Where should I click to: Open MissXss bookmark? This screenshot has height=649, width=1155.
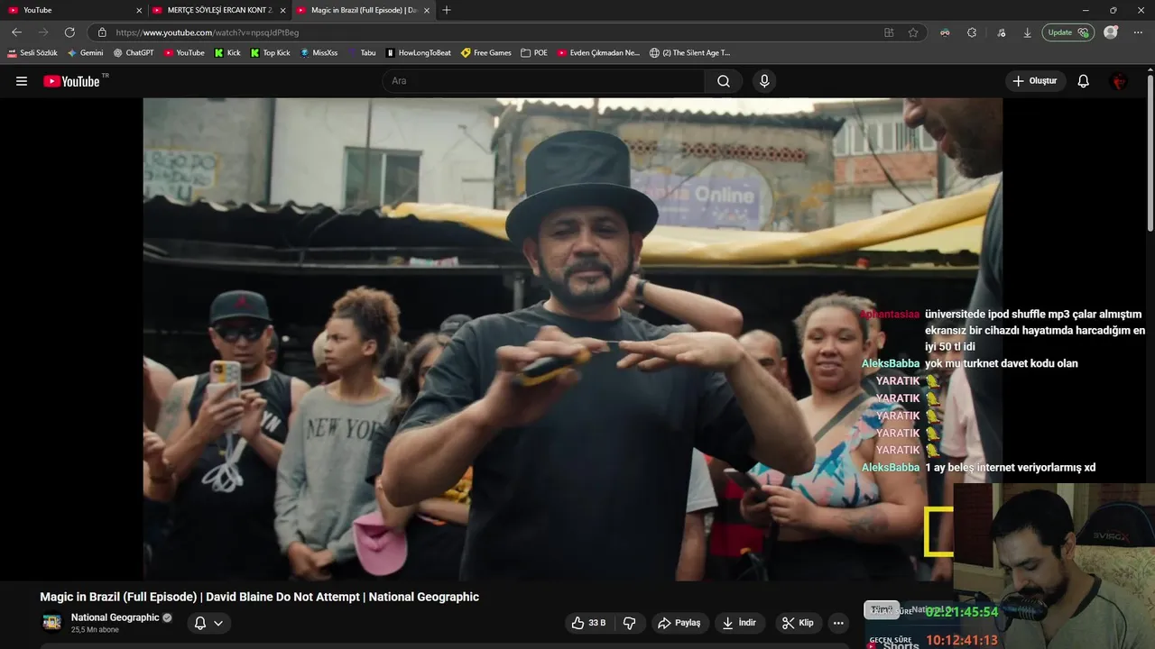click(x=319, y=52)
